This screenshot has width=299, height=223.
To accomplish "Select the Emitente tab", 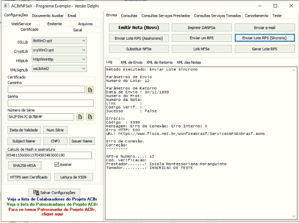I will 55,24.
